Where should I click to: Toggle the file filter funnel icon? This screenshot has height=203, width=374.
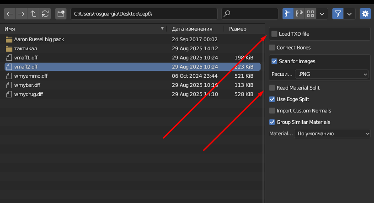click(338, 14)
